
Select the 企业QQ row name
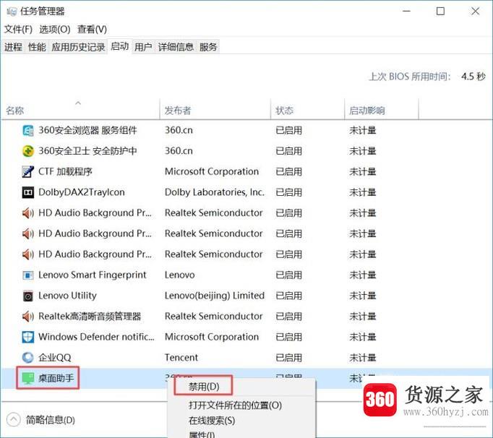(55, 358)
